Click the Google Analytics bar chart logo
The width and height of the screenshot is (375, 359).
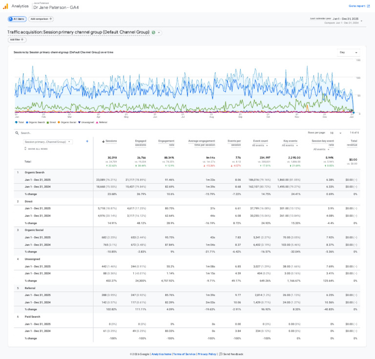click(x=5, y=6)
